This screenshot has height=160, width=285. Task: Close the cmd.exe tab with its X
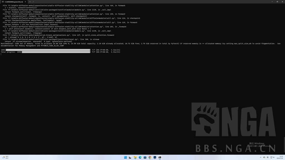25,1
